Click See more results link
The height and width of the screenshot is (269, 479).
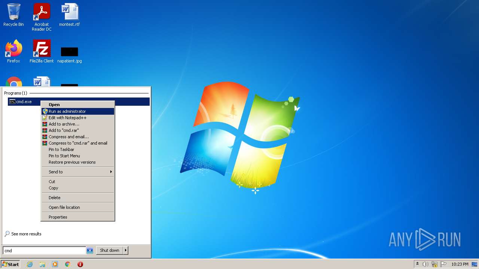(x=26, y=234)
